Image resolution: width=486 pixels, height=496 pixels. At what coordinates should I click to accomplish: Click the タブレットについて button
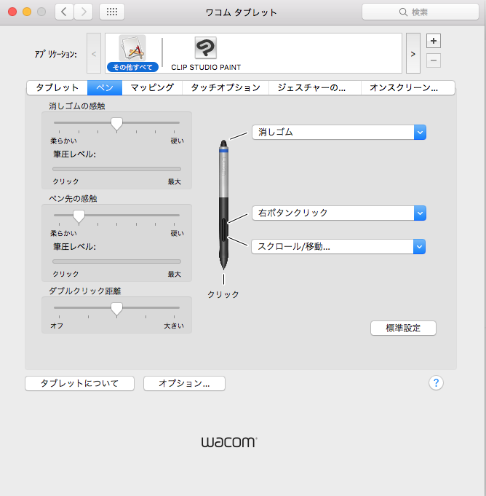click(x=81, y=383)
